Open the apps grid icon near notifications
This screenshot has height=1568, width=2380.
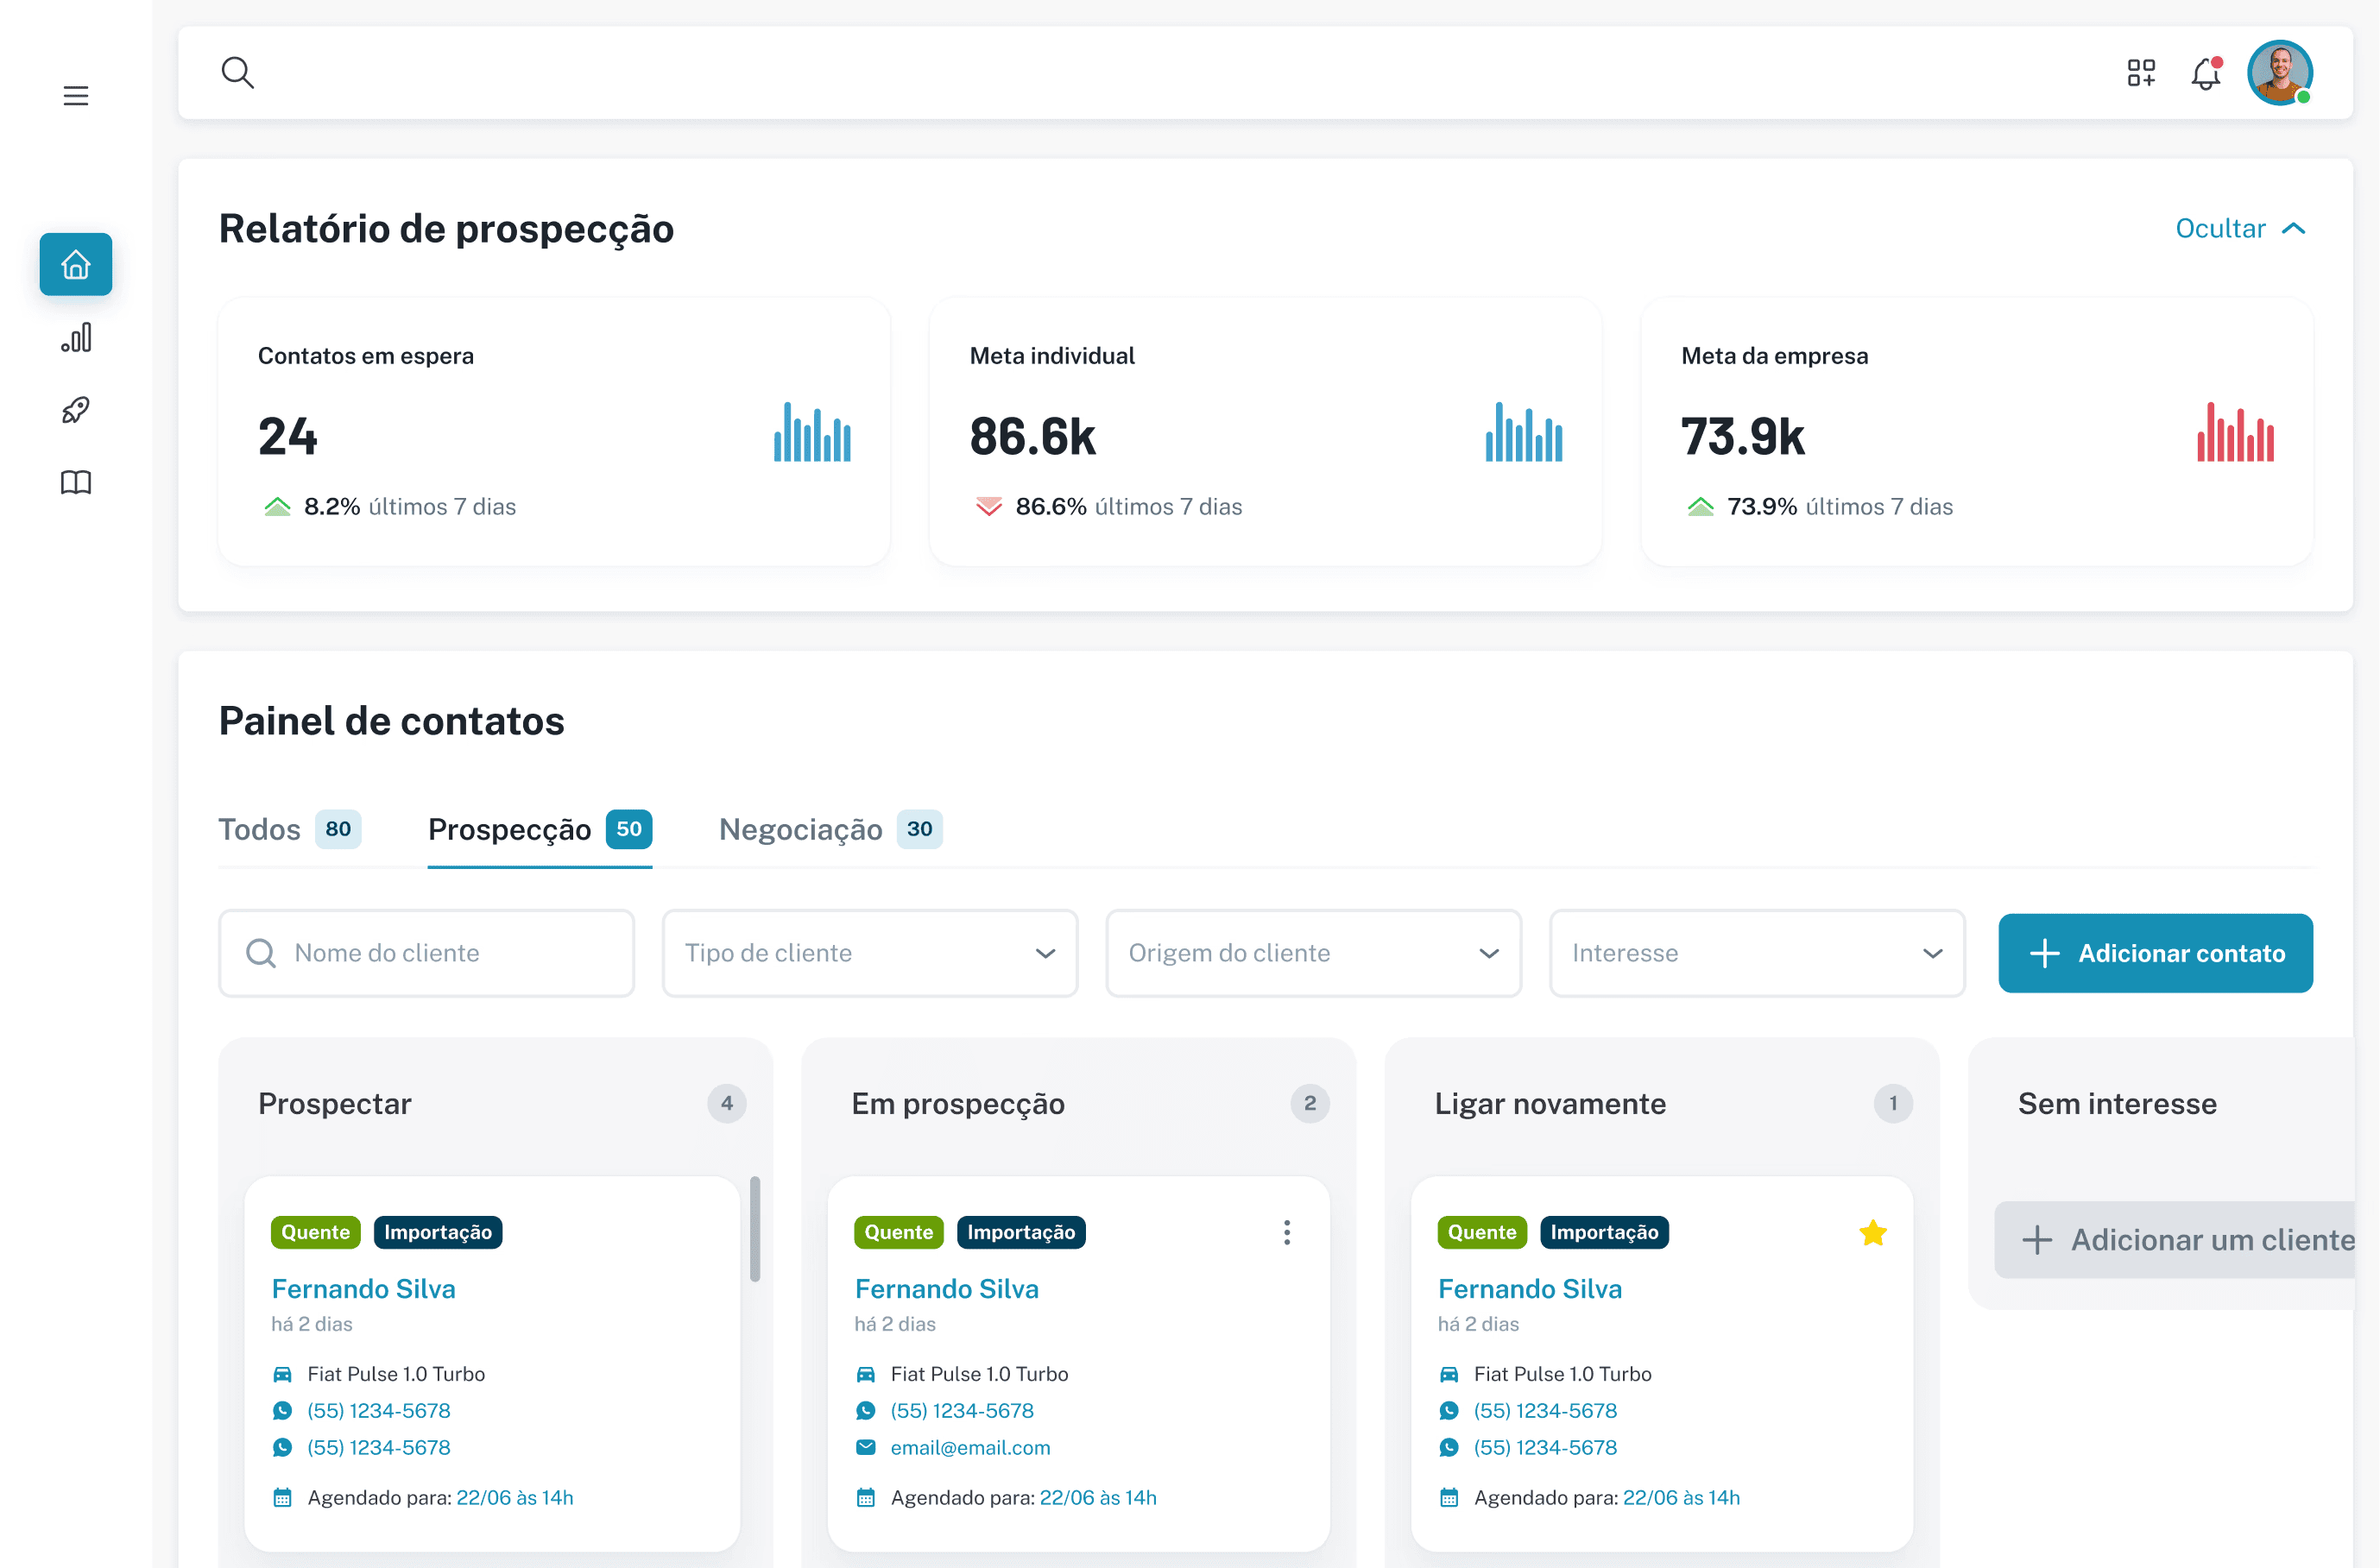2142,73
